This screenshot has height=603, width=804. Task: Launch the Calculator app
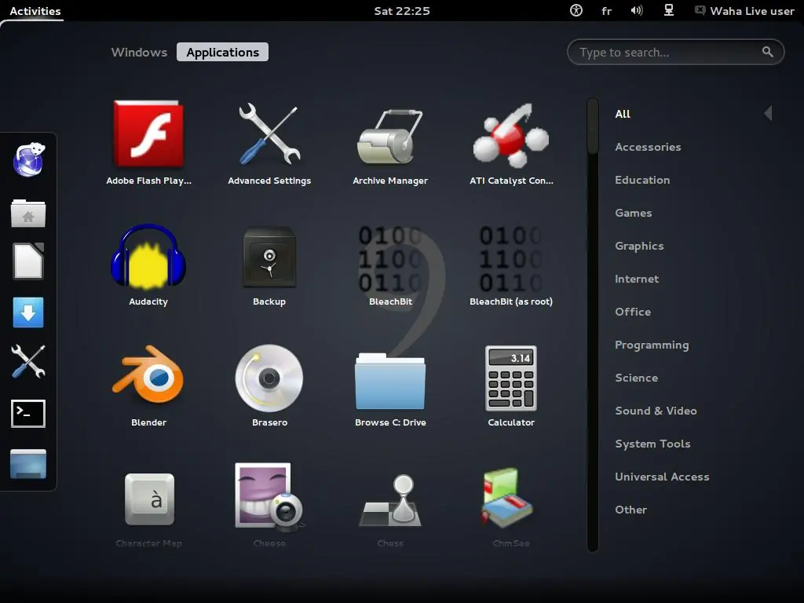click(511, 385)
